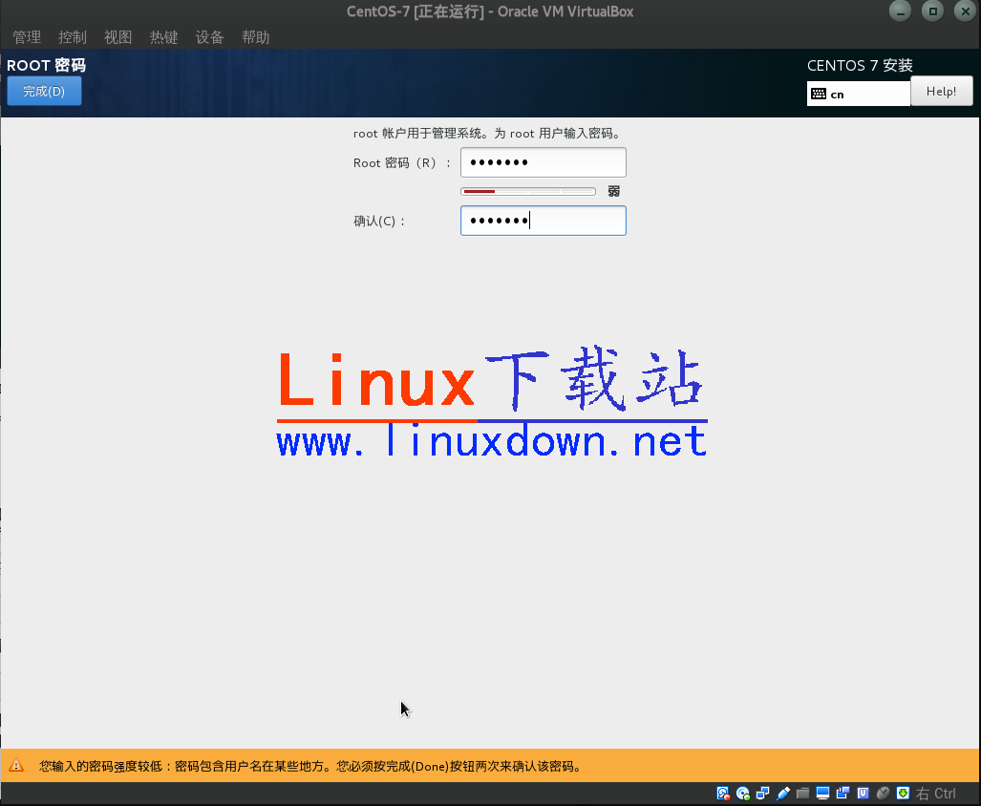This screenshot has width=981, height=806.
Task: Open the Help! button
Action: (941, 92)
